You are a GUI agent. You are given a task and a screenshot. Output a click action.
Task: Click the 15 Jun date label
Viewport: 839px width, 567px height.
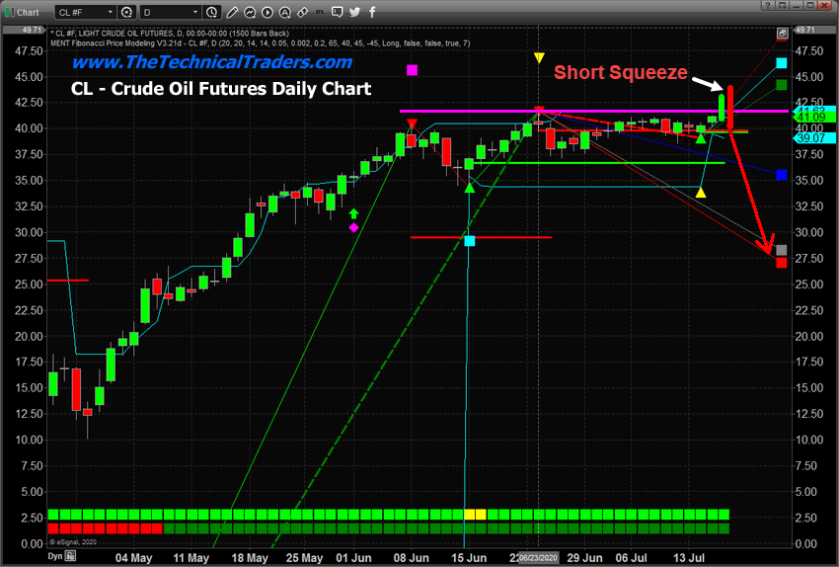(x=469, y=558)
